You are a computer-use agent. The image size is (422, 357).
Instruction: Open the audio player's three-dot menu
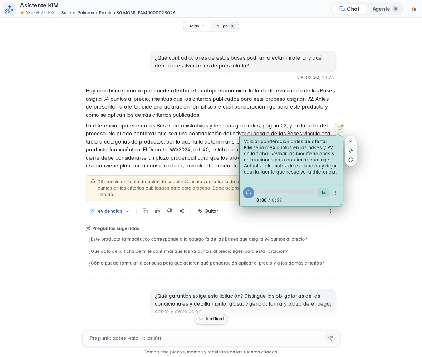point(335,193)
